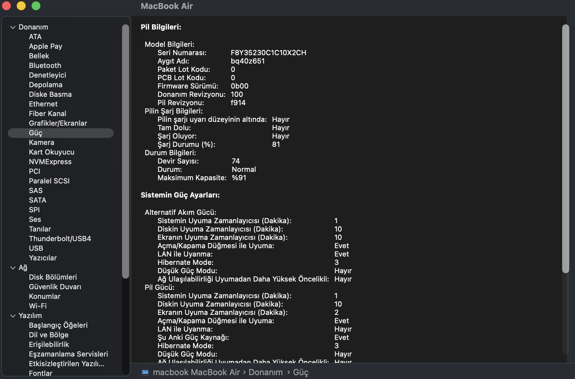The image size is (575, 379).
Task: Open Kamera hardware info
Action: tap(41, 143)
